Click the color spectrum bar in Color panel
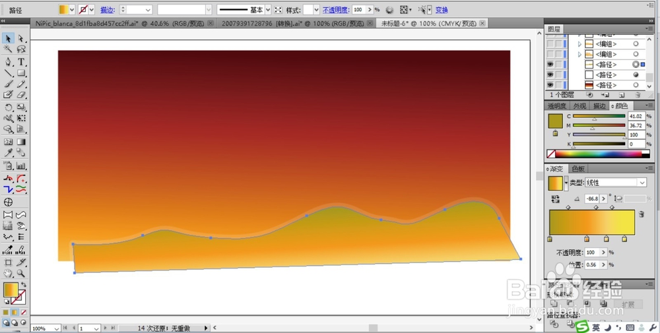The height and width of the screenshot is (333, 660). 598,154
